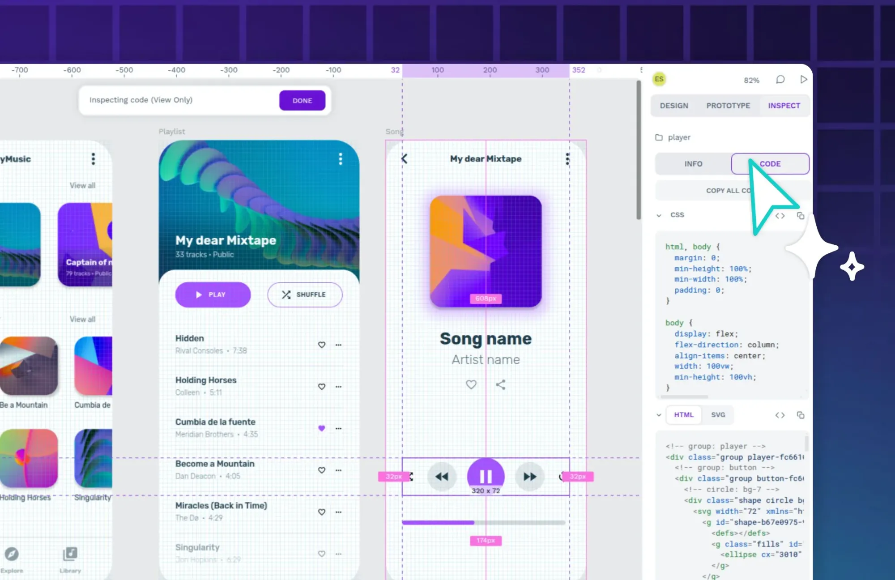Click the ES user avatar
This screenshot has height=580, width=895.
click(x=659, y=79)
